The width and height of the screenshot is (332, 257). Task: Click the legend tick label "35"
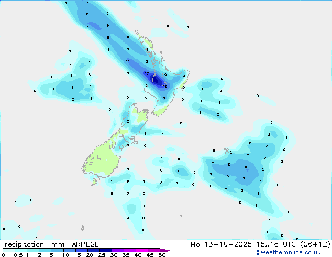pos(126,255)
